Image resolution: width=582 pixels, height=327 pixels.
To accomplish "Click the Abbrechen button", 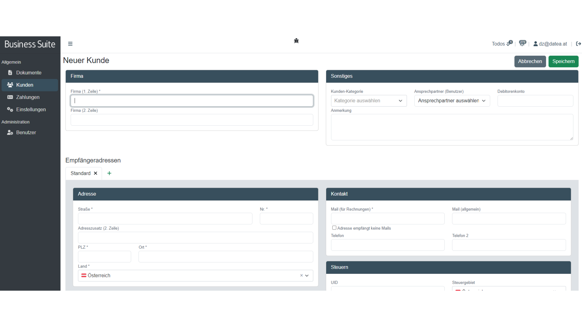I will (x=530, y=61).
